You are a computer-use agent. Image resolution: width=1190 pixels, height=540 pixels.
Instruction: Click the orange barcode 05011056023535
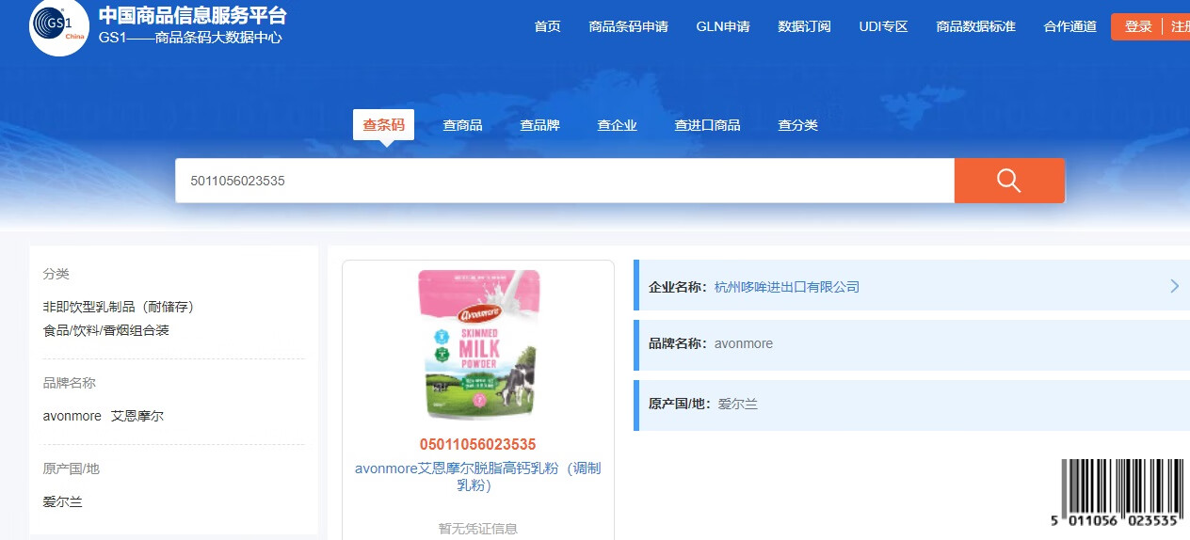click(478, 444)
